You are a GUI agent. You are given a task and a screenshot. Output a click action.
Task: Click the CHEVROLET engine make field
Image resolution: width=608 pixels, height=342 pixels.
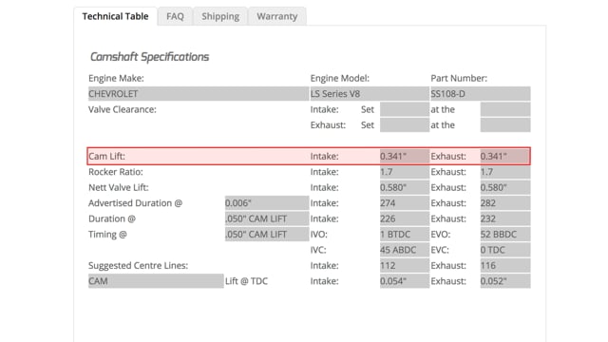tap(199, 94)
